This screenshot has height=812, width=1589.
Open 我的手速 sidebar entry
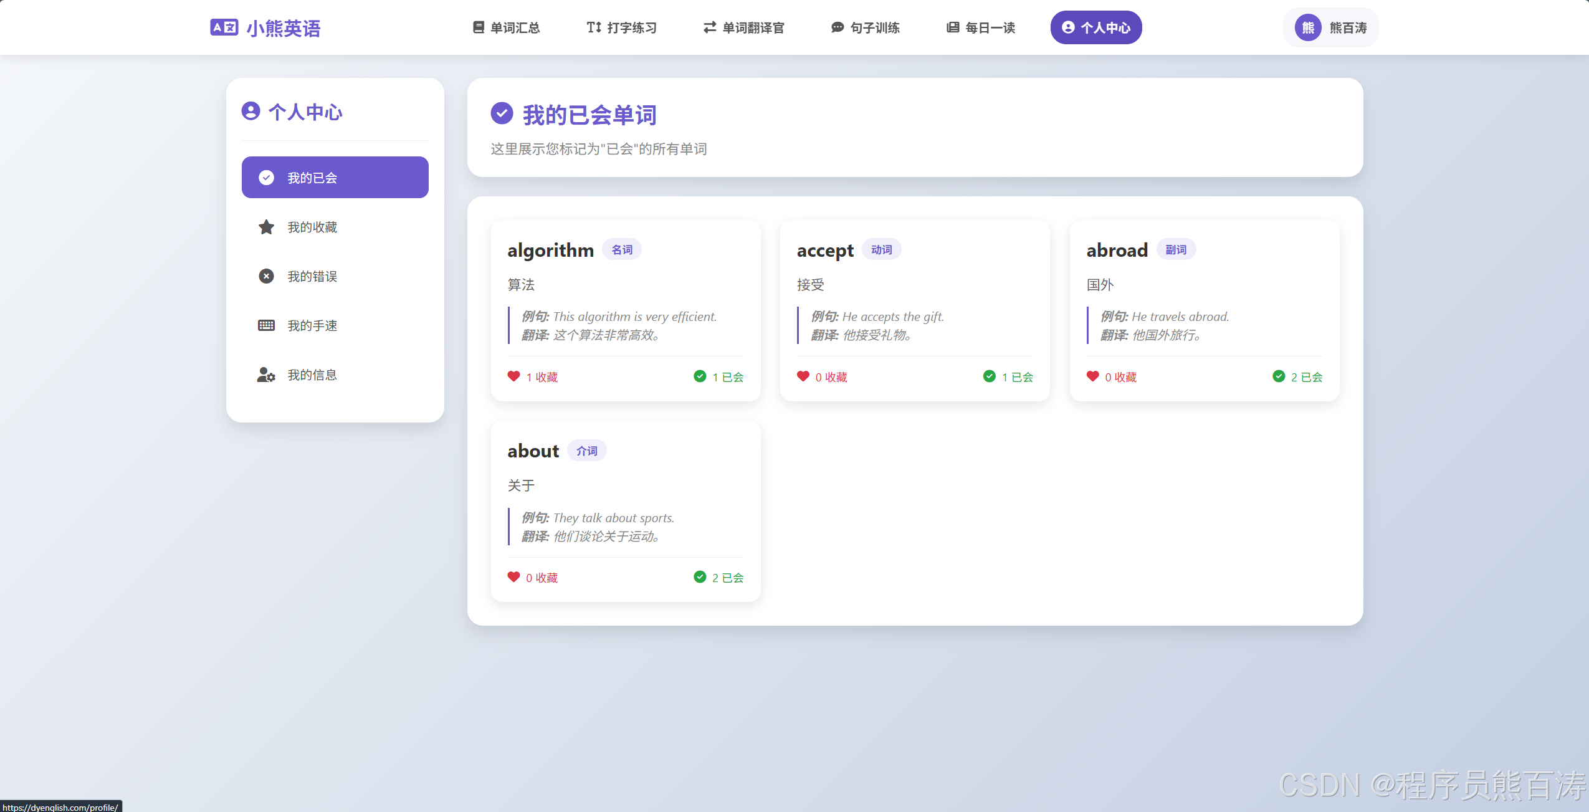(x=335, y=325)
